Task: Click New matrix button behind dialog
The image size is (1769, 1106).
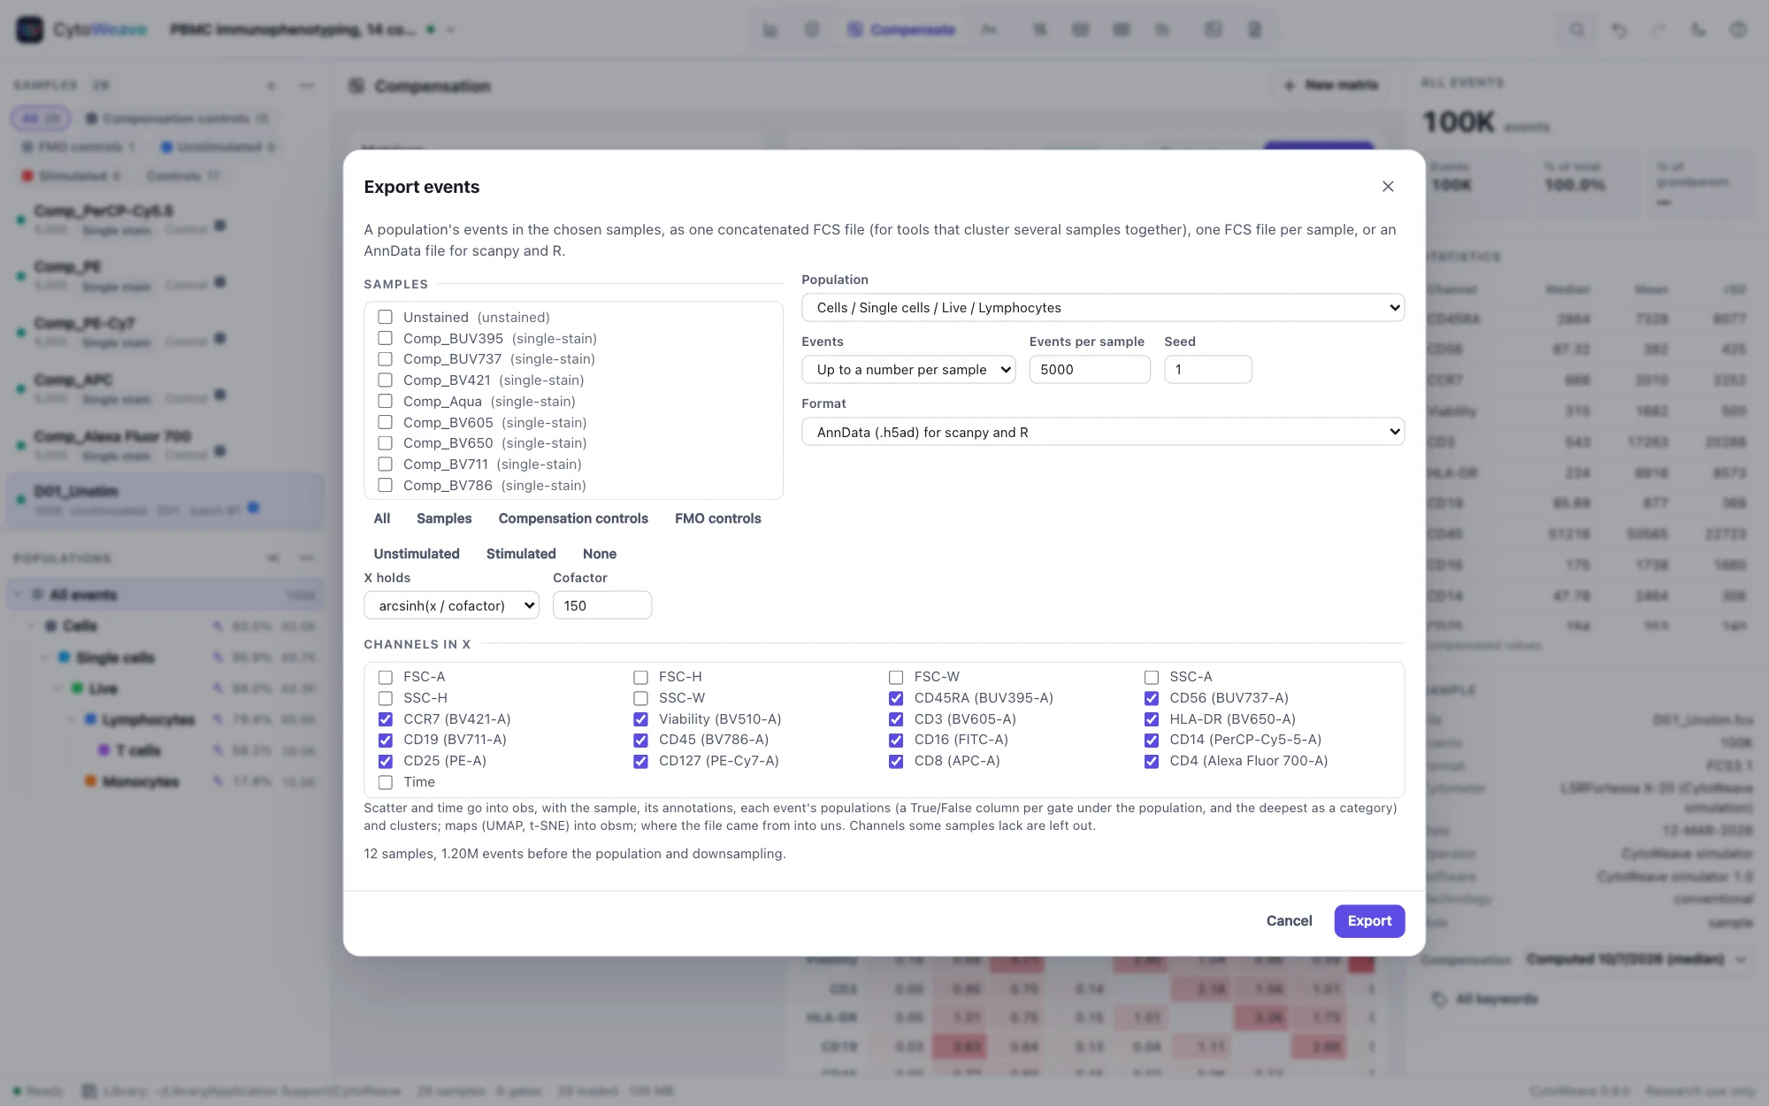Action: tap(1331, 85)
